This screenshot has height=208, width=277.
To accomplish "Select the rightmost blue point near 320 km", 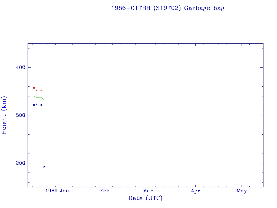I will coord(41,105).
